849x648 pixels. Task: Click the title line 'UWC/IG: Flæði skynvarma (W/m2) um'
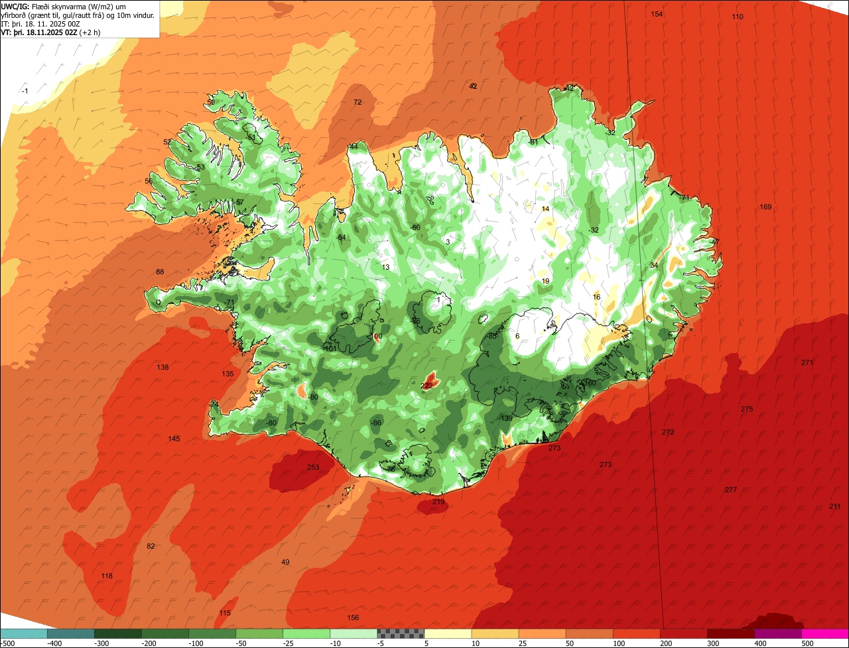[x=63, y=7]
